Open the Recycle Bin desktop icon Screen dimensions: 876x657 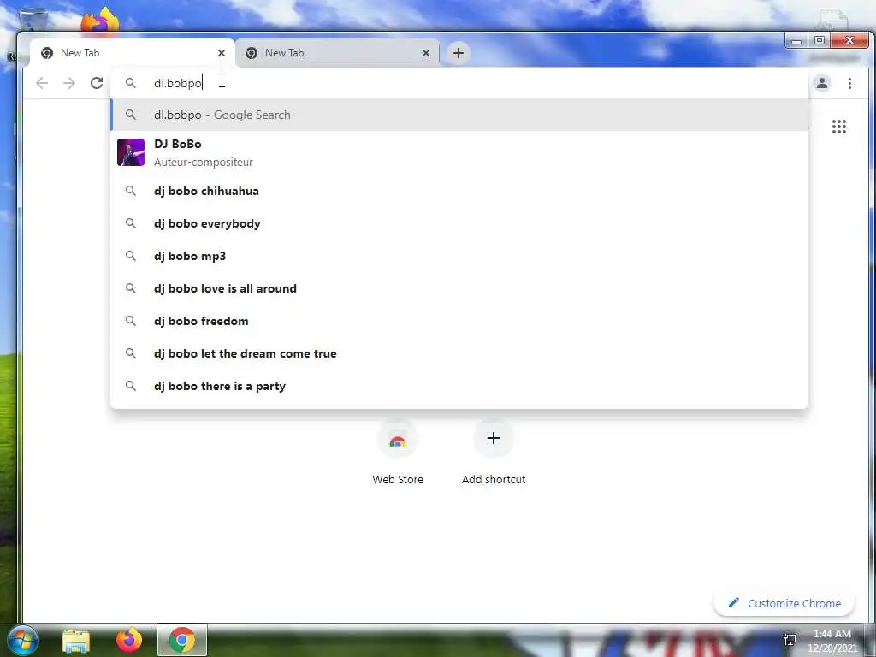pyautogui.click(x=33, y=19)
